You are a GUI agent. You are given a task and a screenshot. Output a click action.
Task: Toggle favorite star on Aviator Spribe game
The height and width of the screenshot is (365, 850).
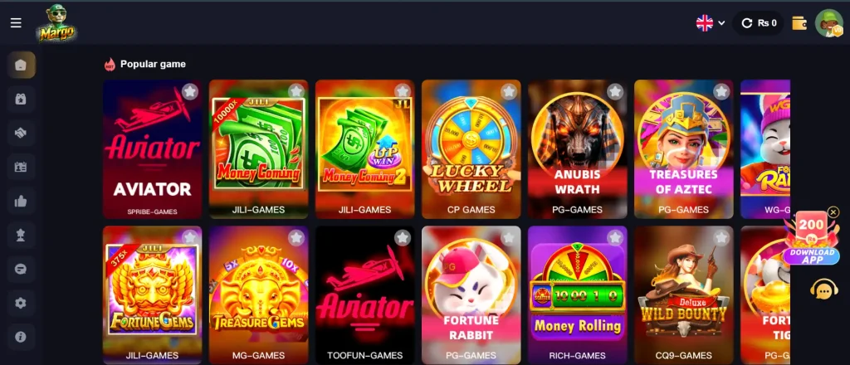(x=190, y=91)
